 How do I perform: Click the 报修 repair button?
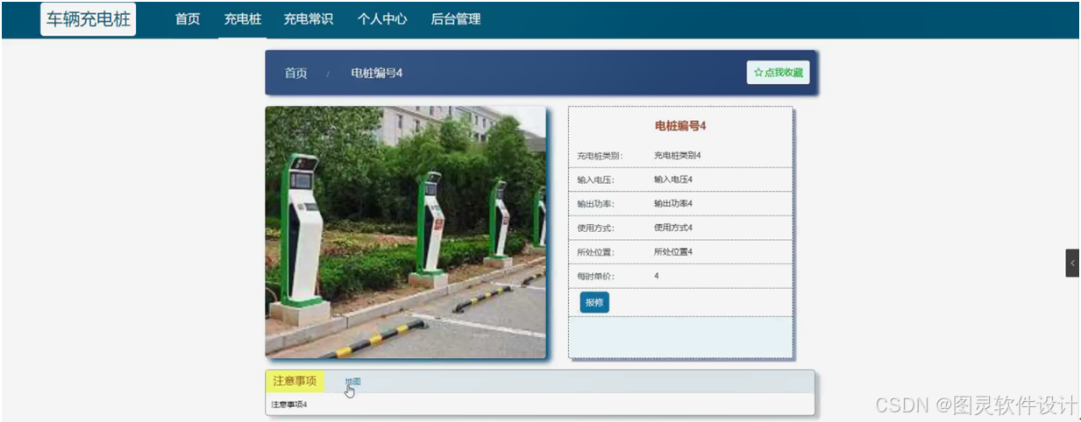594,302
